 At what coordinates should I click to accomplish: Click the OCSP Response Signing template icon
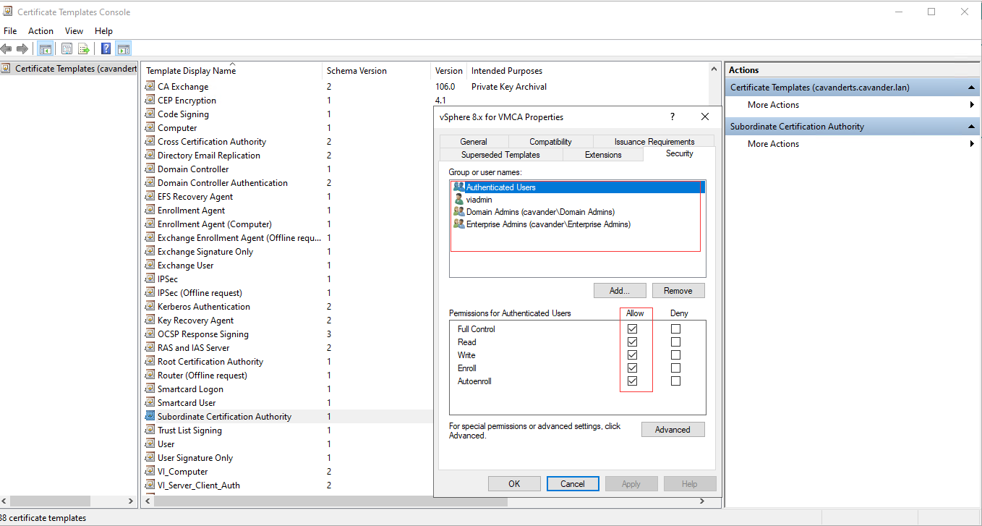click(150, 334)
